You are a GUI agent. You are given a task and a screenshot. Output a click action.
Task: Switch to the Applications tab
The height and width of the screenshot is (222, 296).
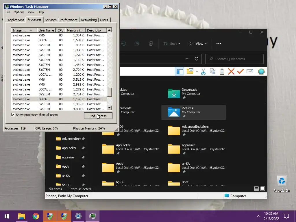click(x=16, y=20)
